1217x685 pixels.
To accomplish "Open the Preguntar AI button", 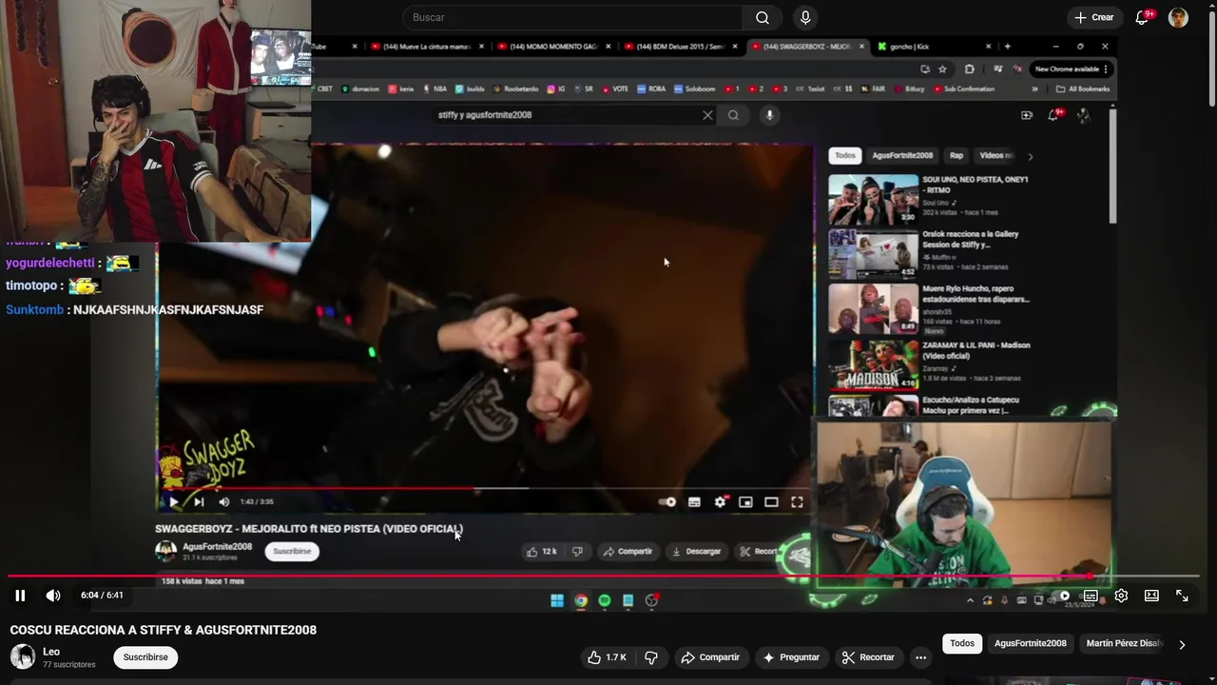I will 790,657.
